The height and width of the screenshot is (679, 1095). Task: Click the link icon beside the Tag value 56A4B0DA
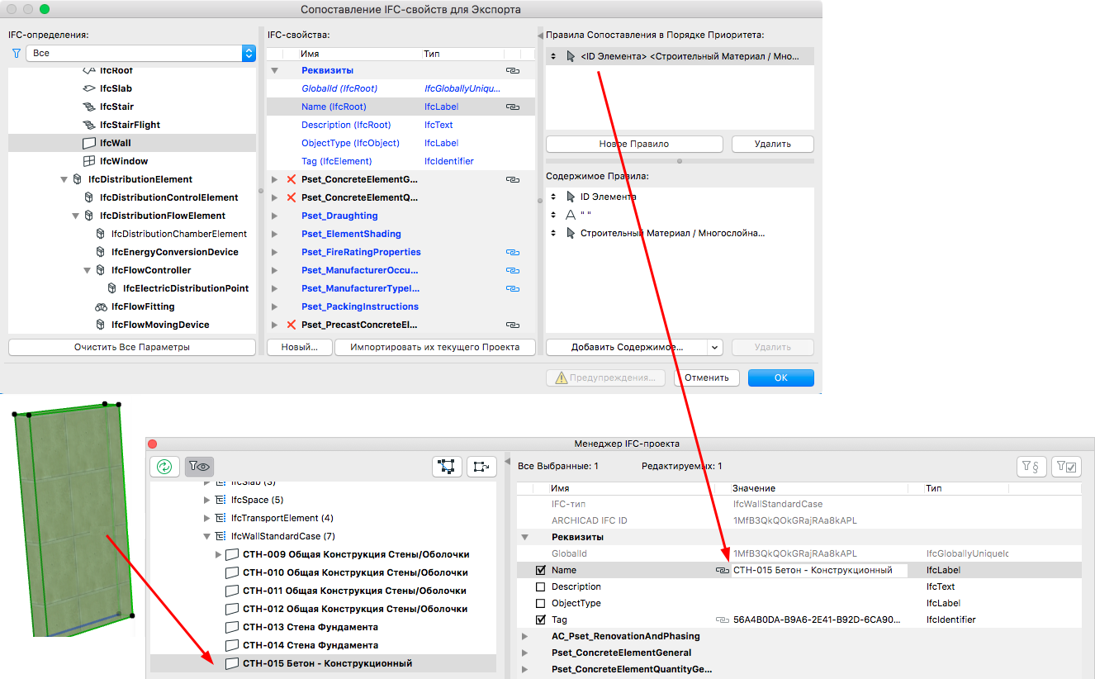(x=722, y=620)
